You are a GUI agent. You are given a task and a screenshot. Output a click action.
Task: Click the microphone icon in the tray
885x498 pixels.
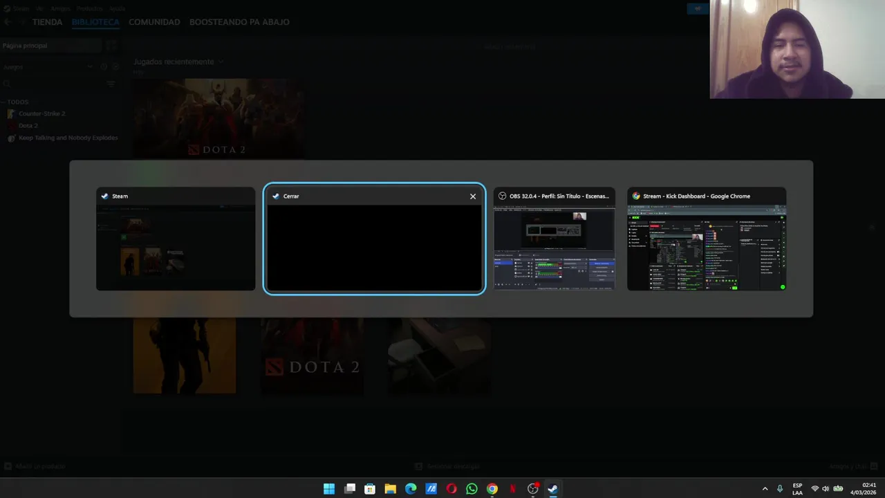(x=780, y=489)
